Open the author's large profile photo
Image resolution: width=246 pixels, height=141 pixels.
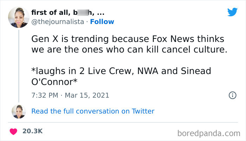click(19, 17)
